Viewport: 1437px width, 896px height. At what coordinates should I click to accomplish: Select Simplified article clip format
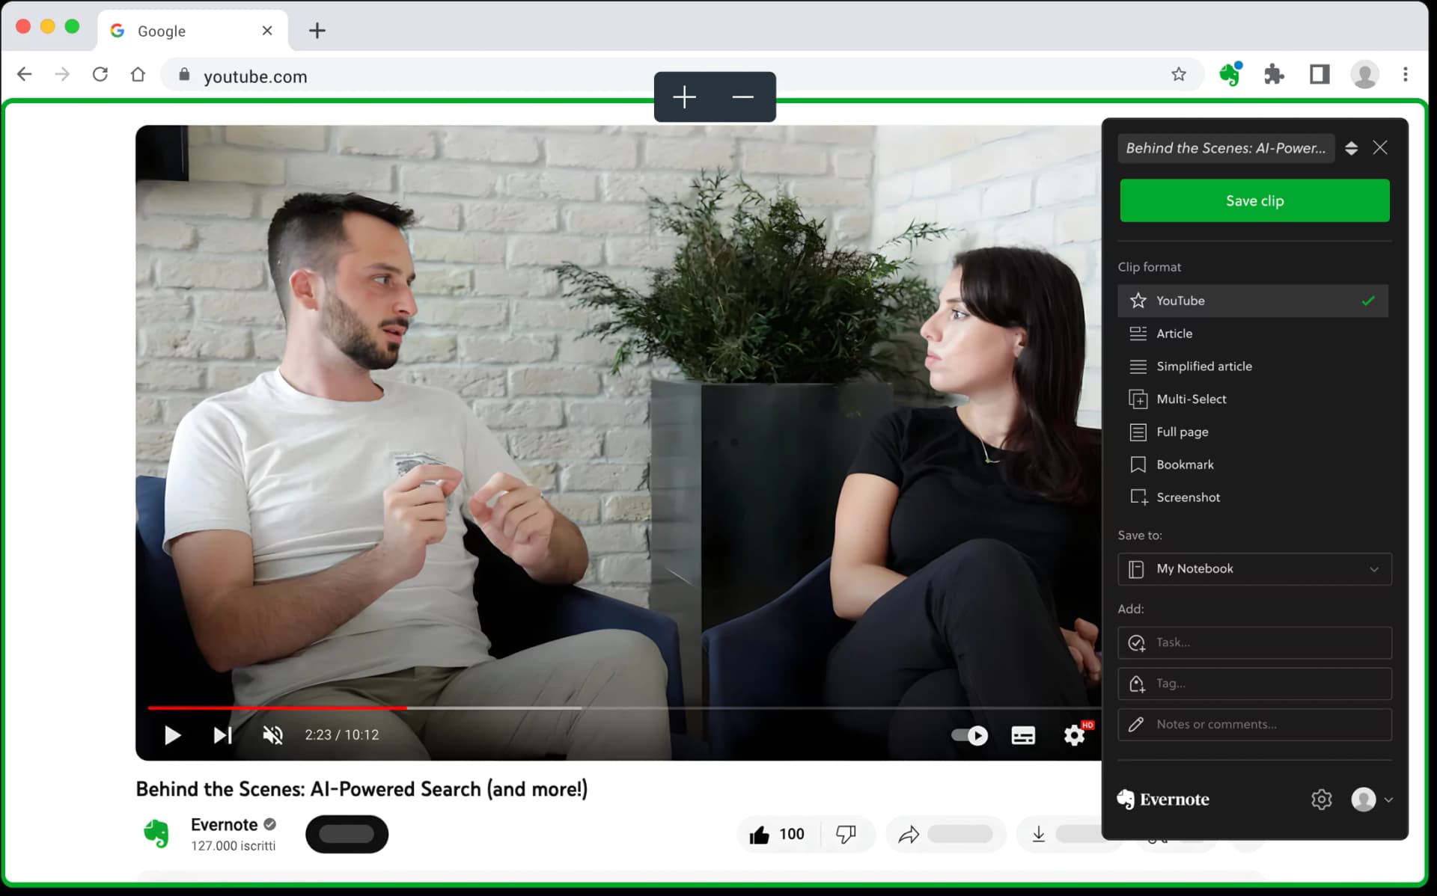tap(1203, 366)
